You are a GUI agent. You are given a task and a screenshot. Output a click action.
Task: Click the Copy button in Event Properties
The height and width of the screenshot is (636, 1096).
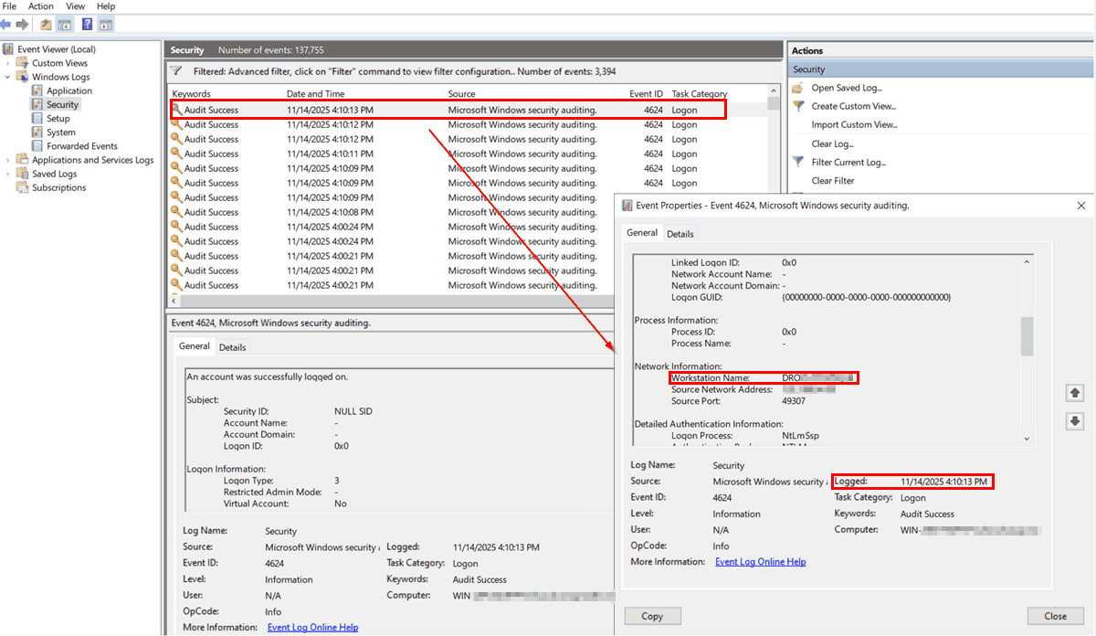click(652, 616)
